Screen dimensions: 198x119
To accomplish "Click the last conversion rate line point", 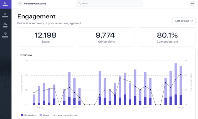I will click(181, 75).
